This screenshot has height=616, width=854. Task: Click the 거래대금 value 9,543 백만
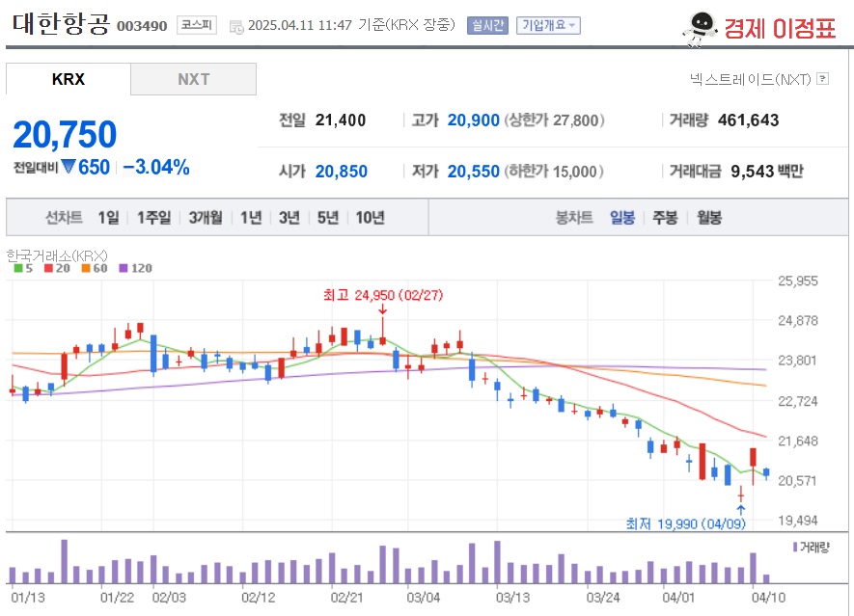[767, 172]
